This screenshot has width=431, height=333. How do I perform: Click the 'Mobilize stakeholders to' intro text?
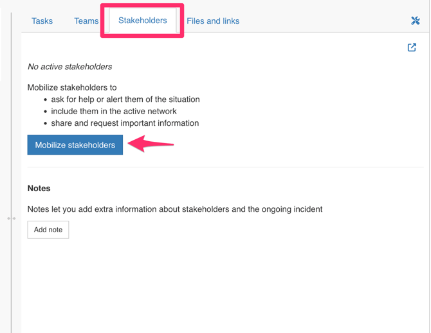[x=72, y=87]
